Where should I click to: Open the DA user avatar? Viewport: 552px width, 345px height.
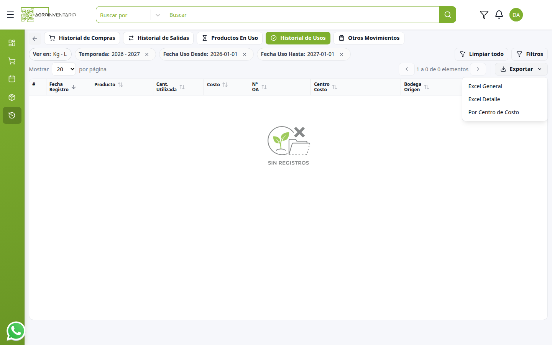(516, 15)
